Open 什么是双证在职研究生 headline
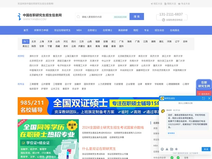Viewport: 212px width, 159px height. (99, 149)
